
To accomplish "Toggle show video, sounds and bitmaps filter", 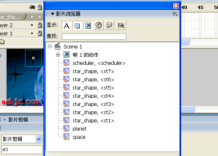I will [99, 25].
